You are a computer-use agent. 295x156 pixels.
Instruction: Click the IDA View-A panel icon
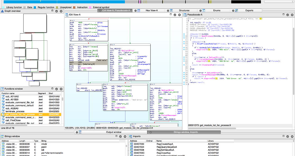(67, 15)
